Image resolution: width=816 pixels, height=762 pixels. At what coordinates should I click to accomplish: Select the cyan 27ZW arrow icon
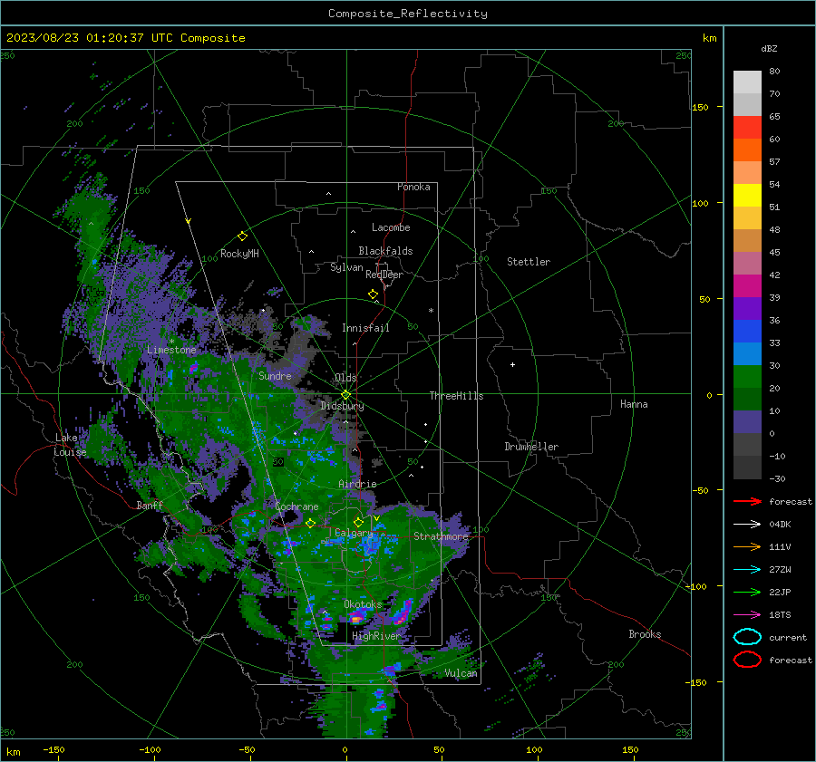coord(747,570)
